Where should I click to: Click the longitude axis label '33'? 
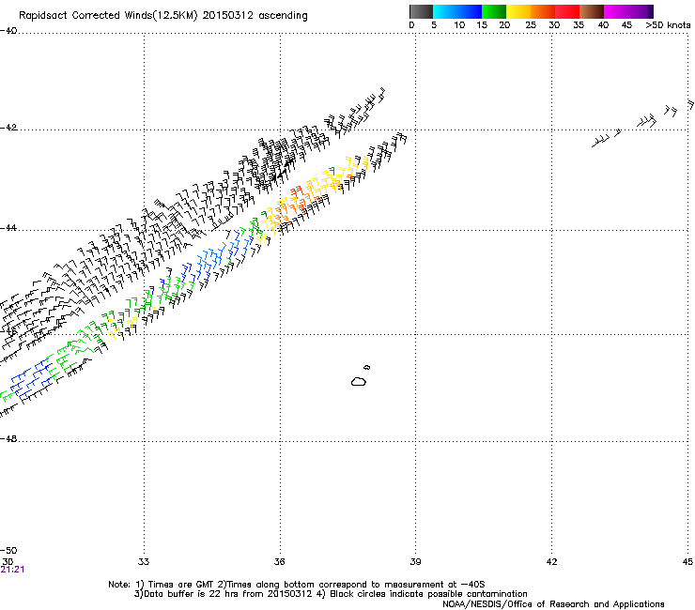tap(144, 562)
